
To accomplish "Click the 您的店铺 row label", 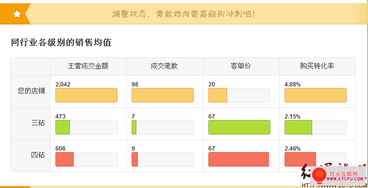I will [32, 91].
